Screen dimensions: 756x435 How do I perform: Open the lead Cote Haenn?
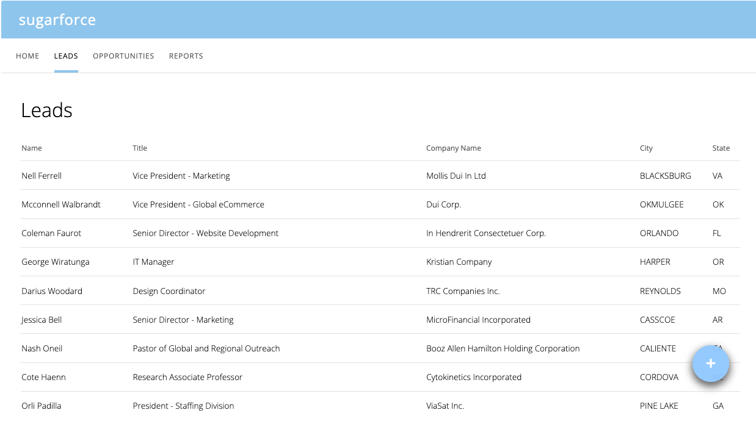(43, 377)
